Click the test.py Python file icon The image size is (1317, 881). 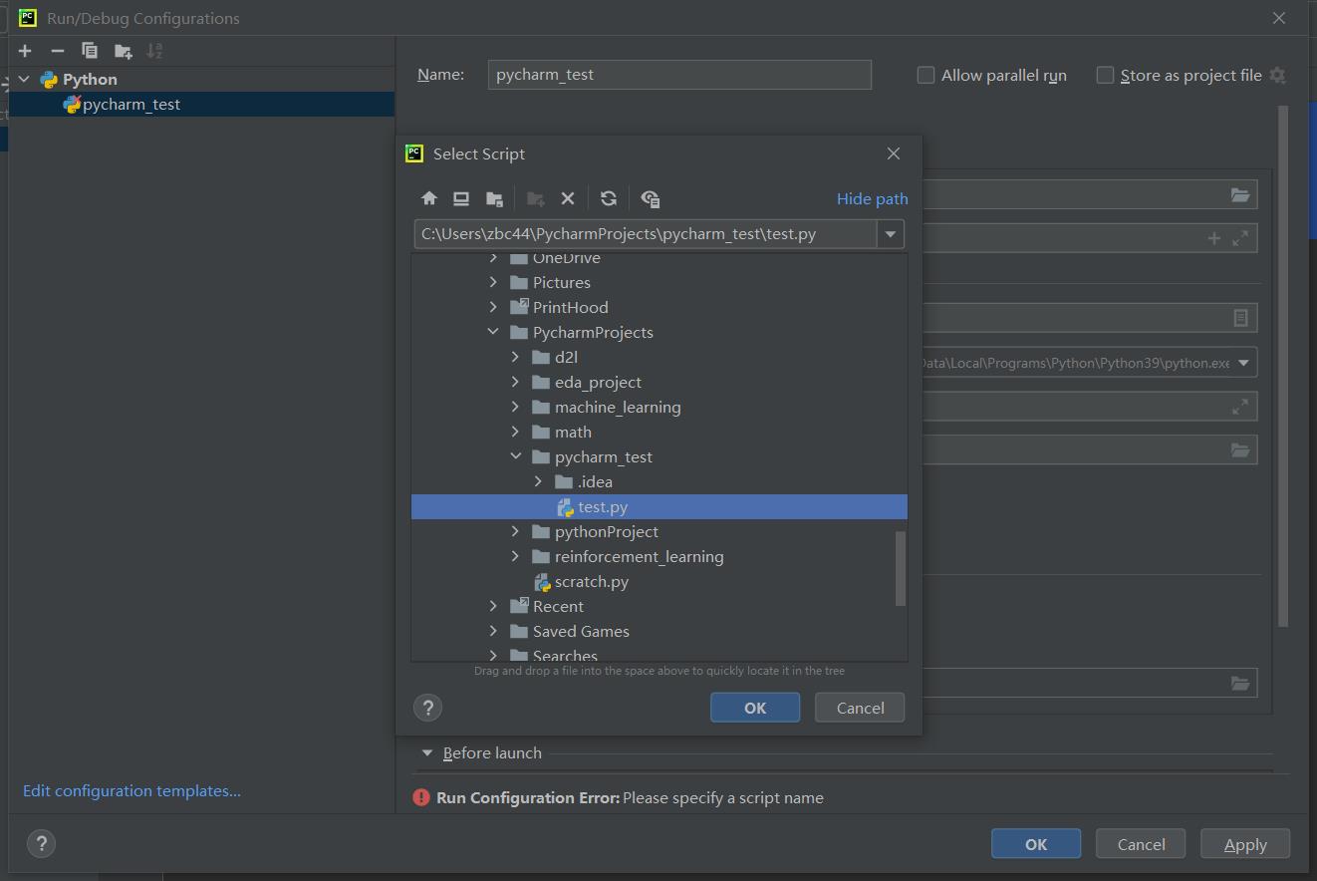pos(566,507)
